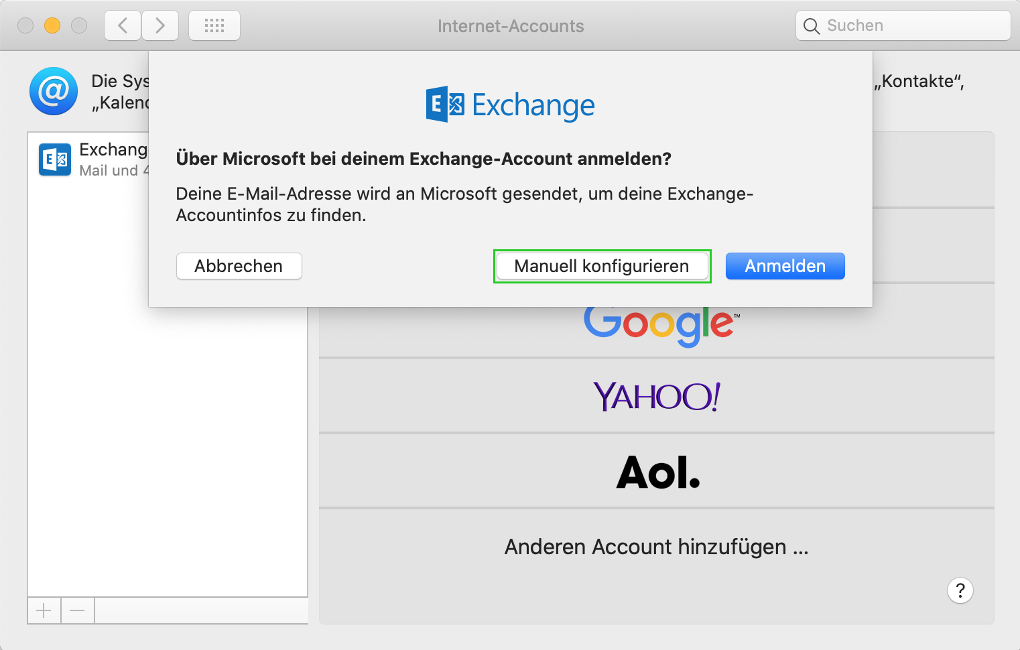
Task: Minimize the Internet-Accounts window
Action: [x=52, y=25]
